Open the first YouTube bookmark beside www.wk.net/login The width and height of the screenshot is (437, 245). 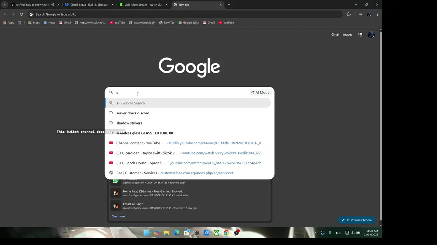click(117, 23)
